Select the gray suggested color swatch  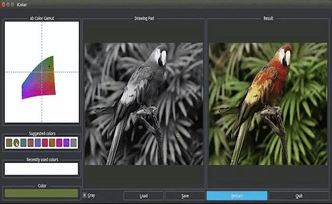coord(74,142)
